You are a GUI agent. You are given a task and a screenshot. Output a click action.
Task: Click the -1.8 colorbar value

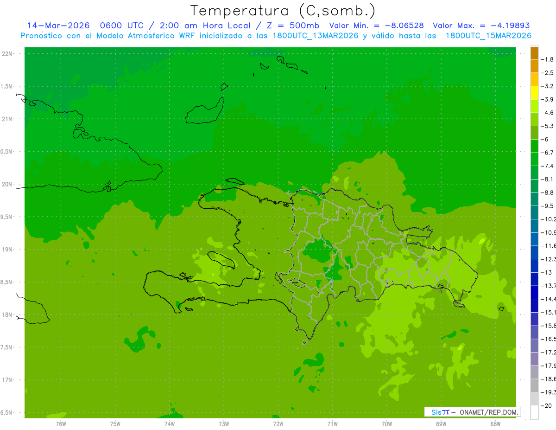coord(548,59)
